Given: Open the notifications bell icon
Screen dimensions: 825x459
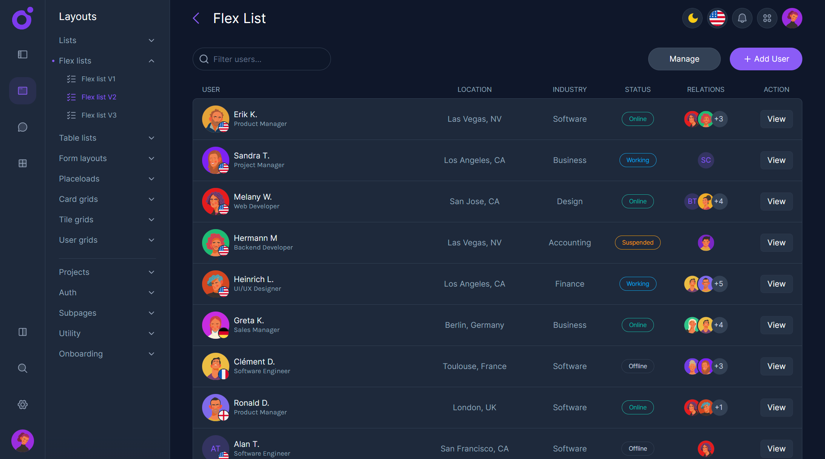Looking at the screenshot, I should pyautogui.click(x=742, y=18).
